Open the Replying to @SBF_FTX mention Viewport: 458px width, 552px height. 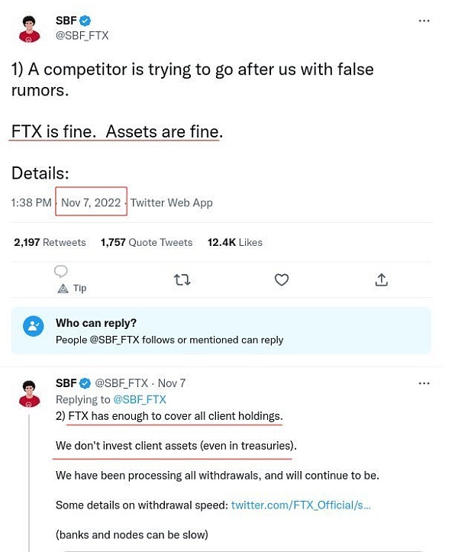pyautogui.click(x=139, y=399)
